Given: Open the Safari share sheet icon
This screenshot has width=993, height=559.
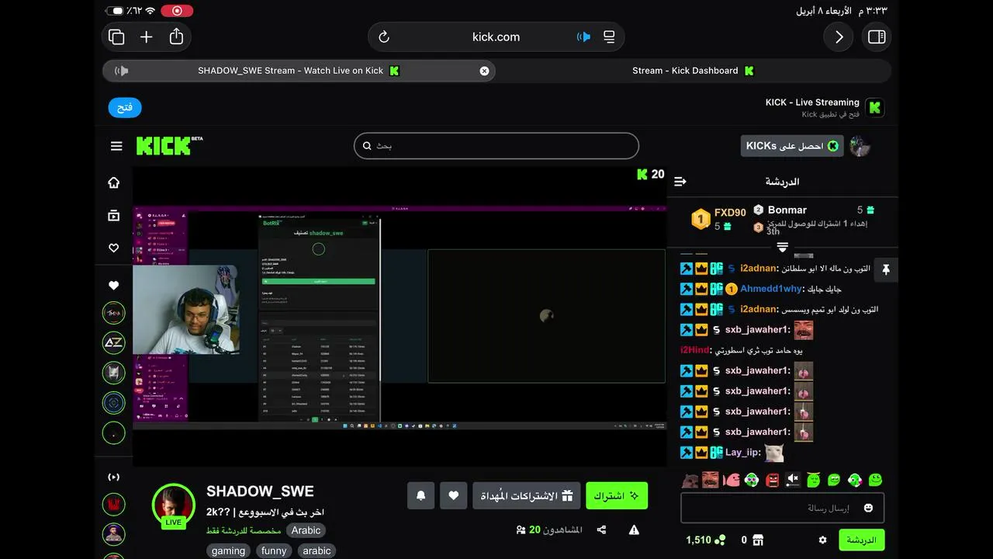Looking at the screenshot, I should 176,36.
